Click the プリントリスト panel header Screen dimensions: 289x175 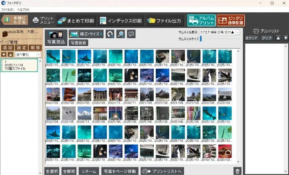click(266, 31)
